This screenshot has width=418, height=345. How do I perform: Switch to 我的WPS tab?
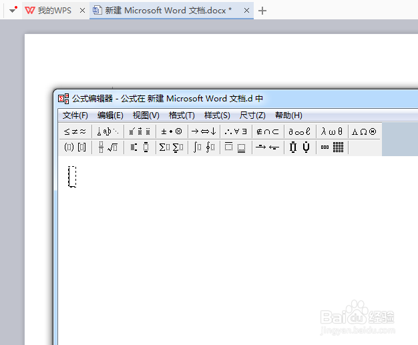click(x=55, y=11)
